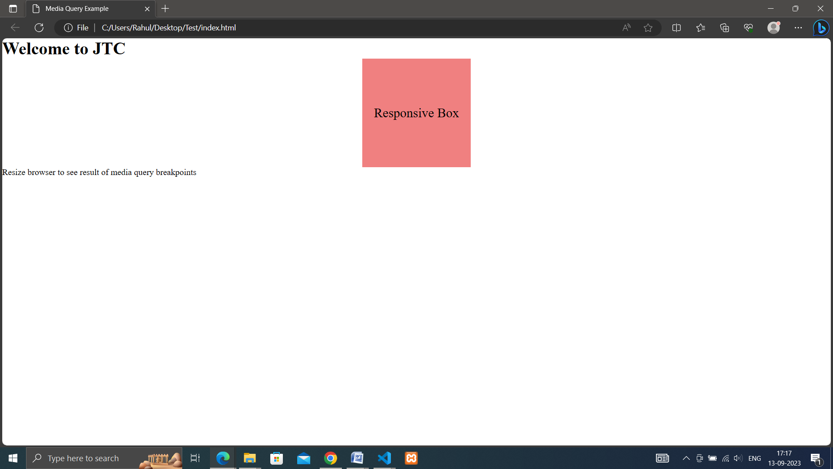Image resolution: width=833 pixels, height=469 pixels.
Task: Open Bing Copilot sidebar icon
Action: [821, 28]
